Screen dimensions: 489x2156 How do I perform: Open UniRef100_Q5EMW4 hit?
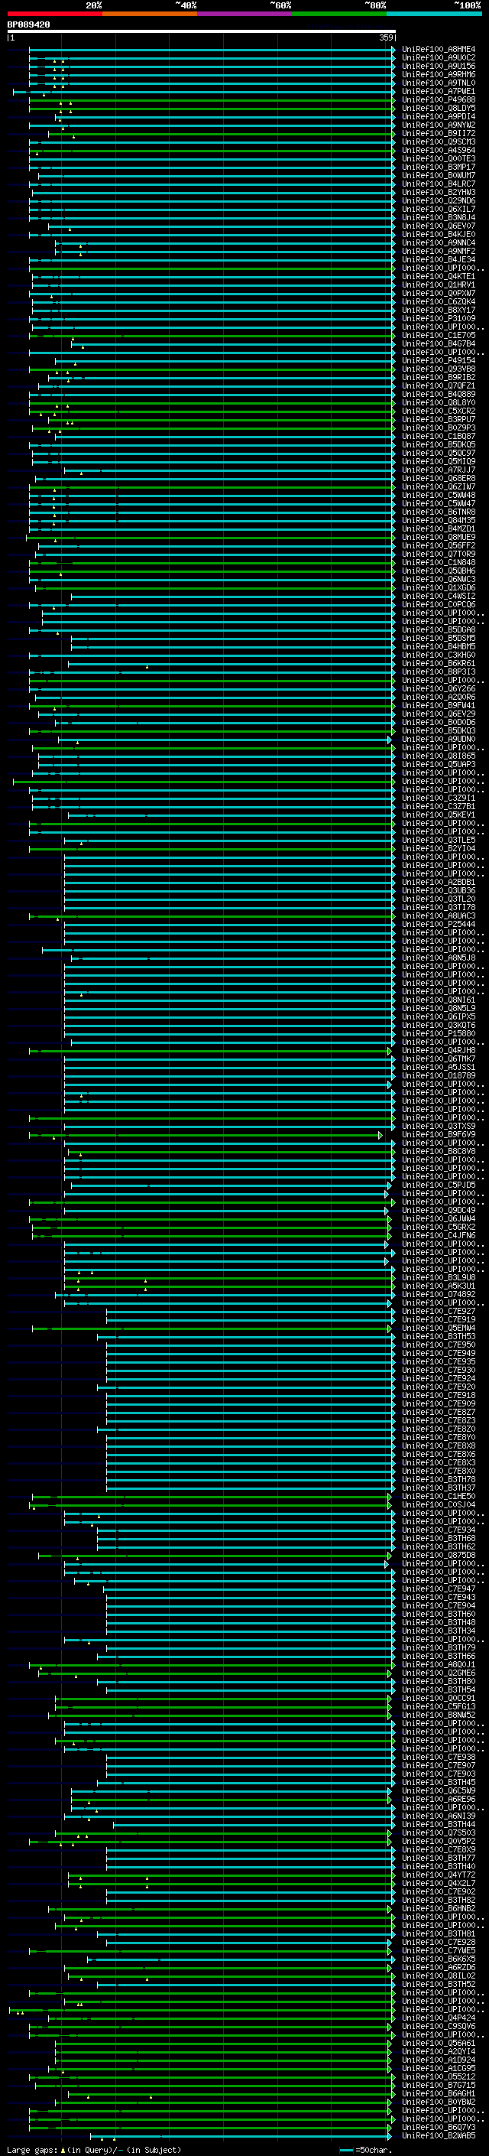[439, 1328]
